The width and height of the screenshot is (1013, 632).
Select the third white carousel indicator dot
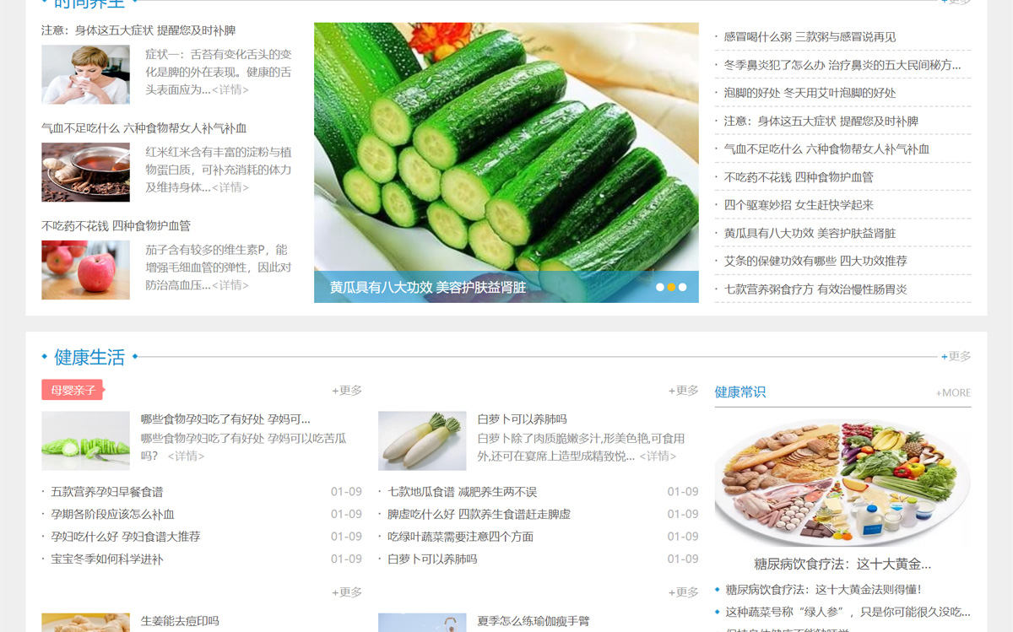pos(682,287)
